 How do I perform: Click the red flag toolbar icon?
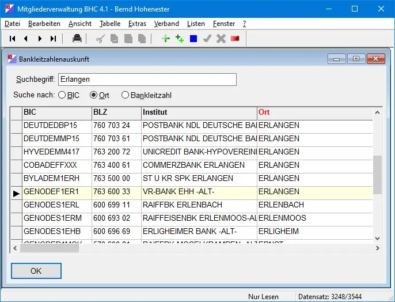click(235, 39)
